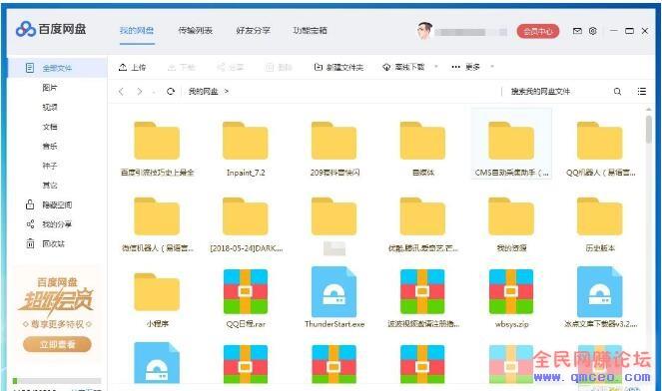Go back with the left arrow
Viewport: 662px width, 391px height.
[121, 91]
